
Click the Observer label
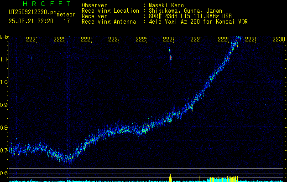(94, 5)
